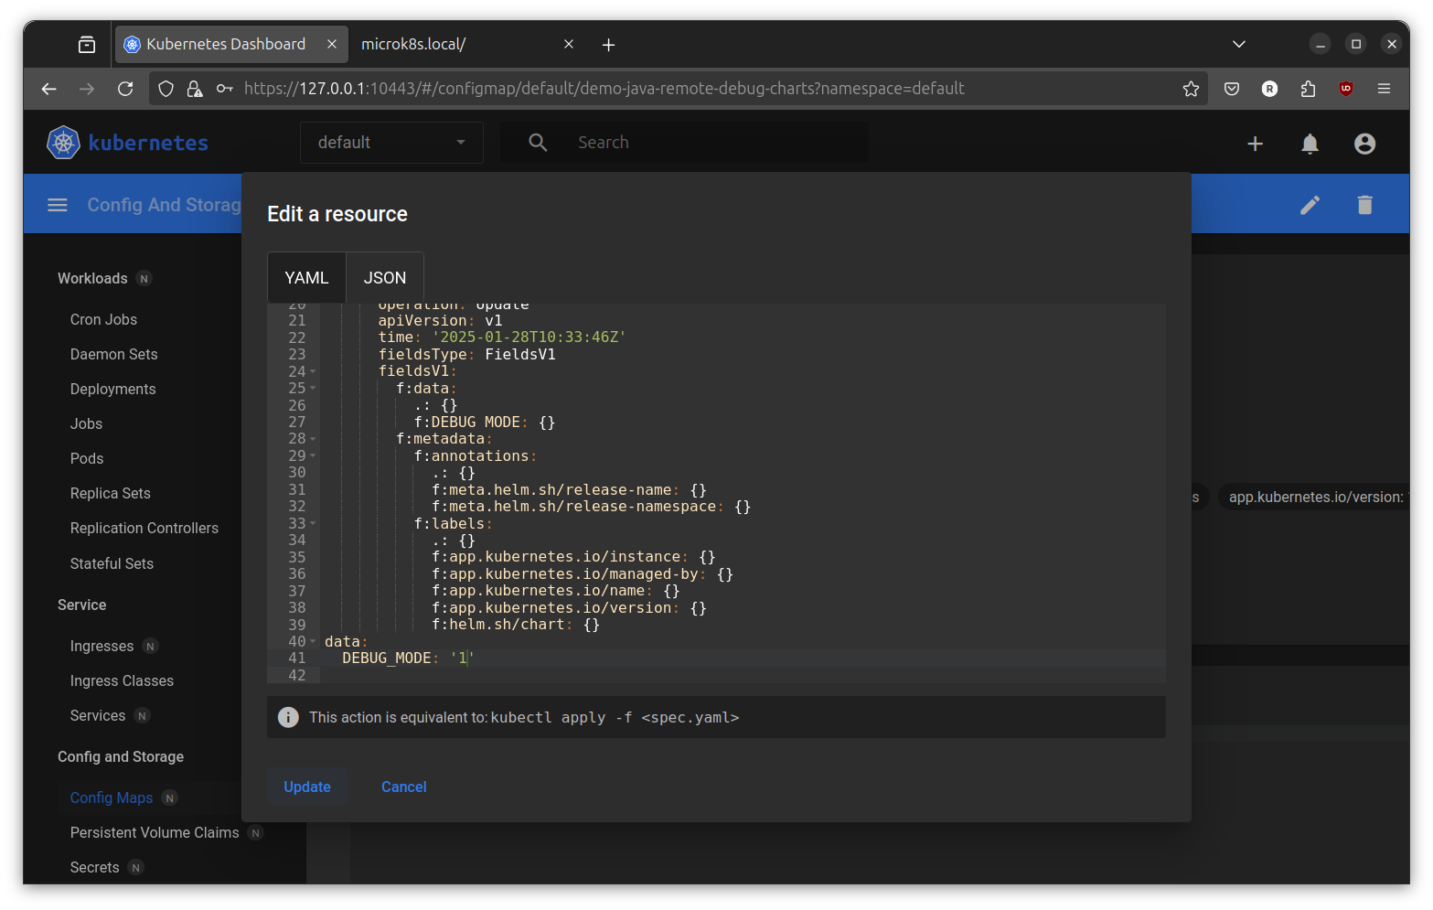The image size is (1433, 910).
Task: Collapse fold arrow at line 33 f:labels
Action: pos(313,523)
